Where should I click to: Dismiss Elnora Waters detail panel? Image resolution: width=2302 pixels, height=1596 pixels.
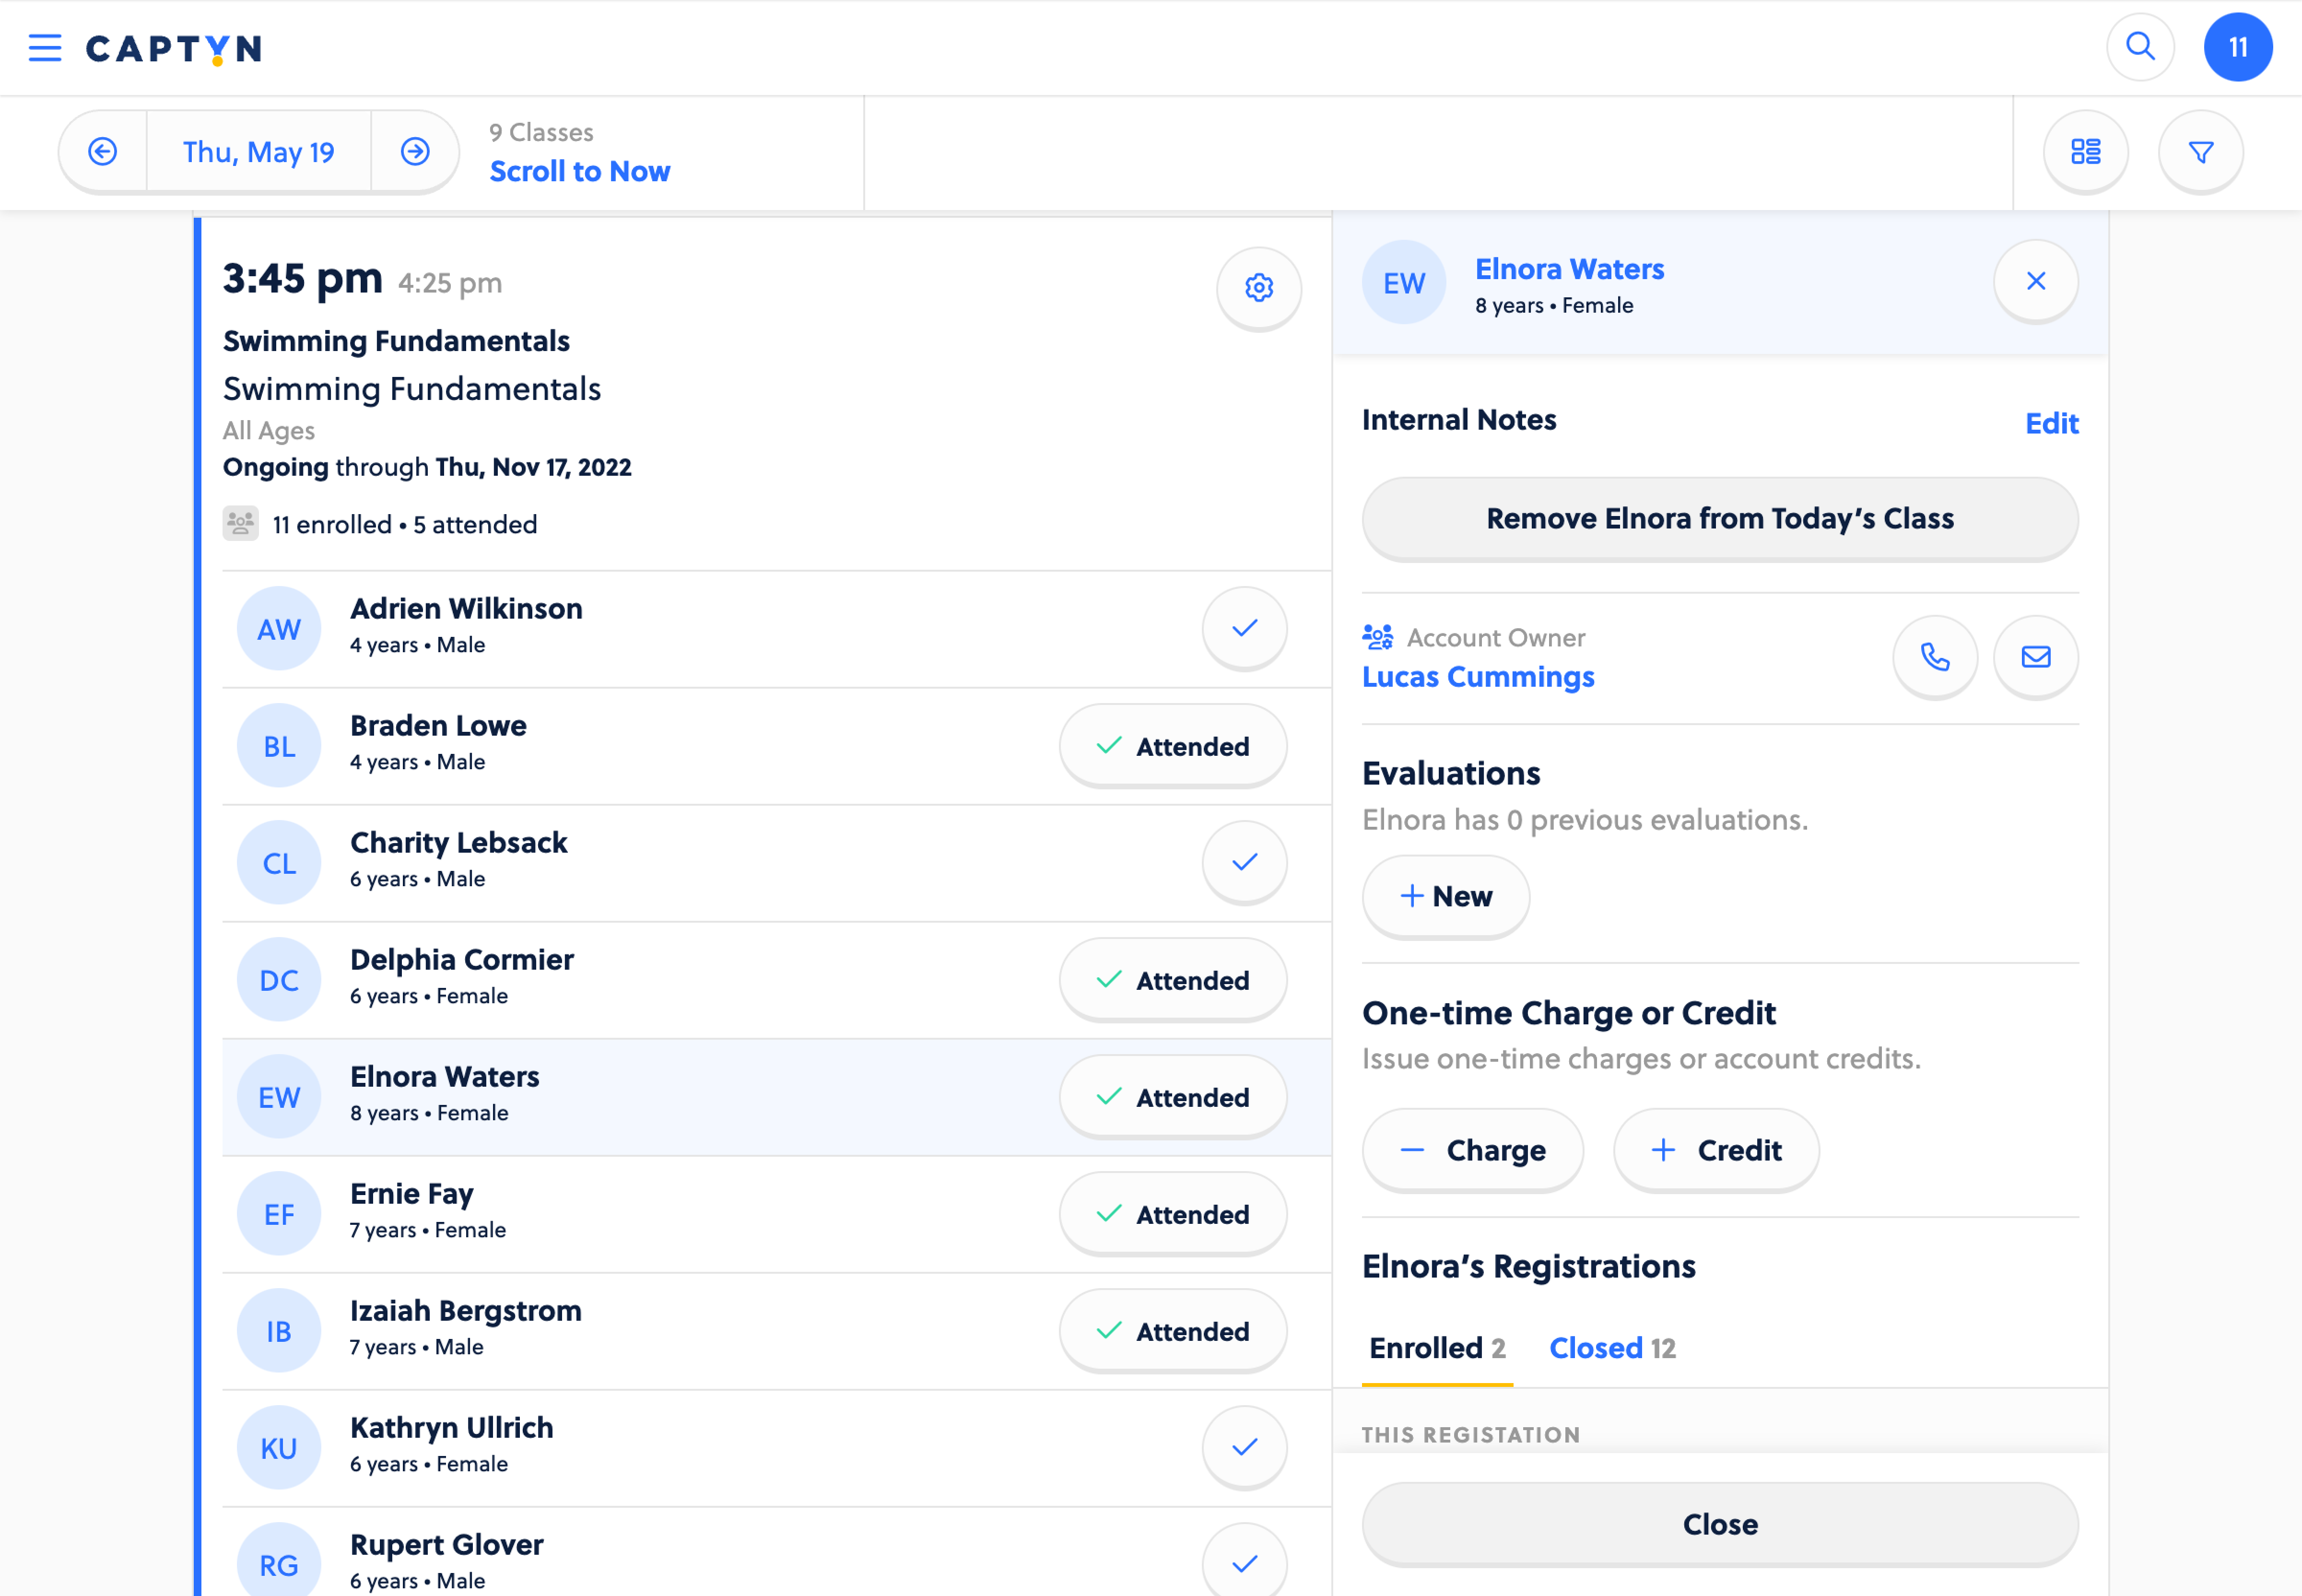pos(2035,281)
